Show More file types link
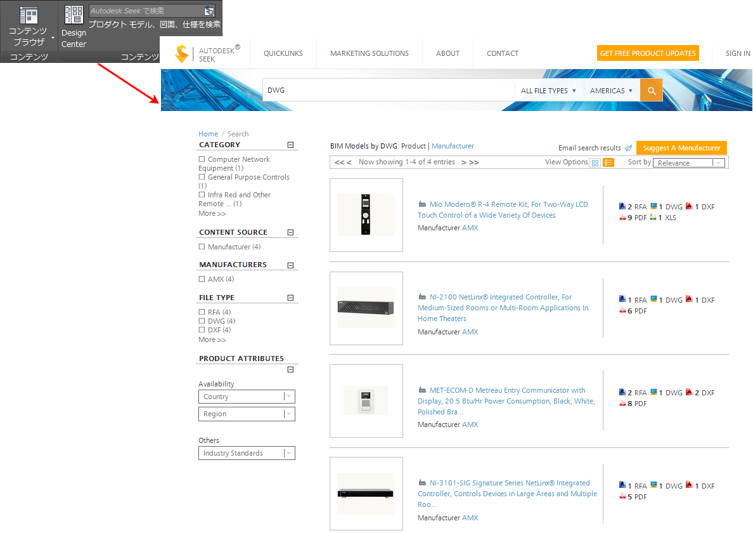This screenshot has height=533, width=753. (212, 340)
